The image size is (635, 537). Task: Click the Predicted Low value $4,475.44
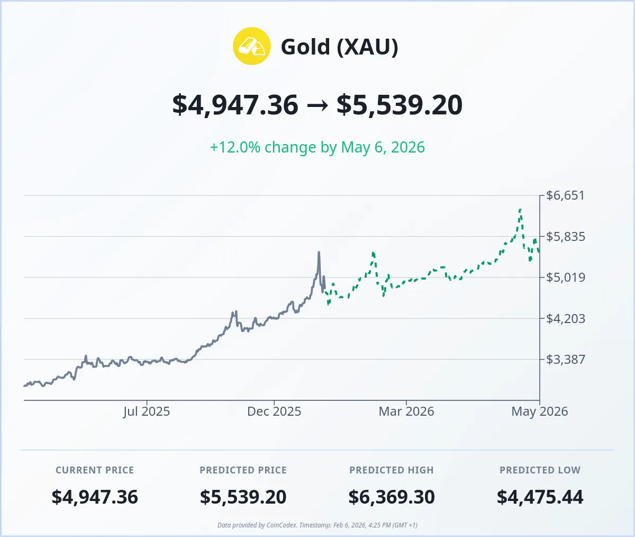540,497
